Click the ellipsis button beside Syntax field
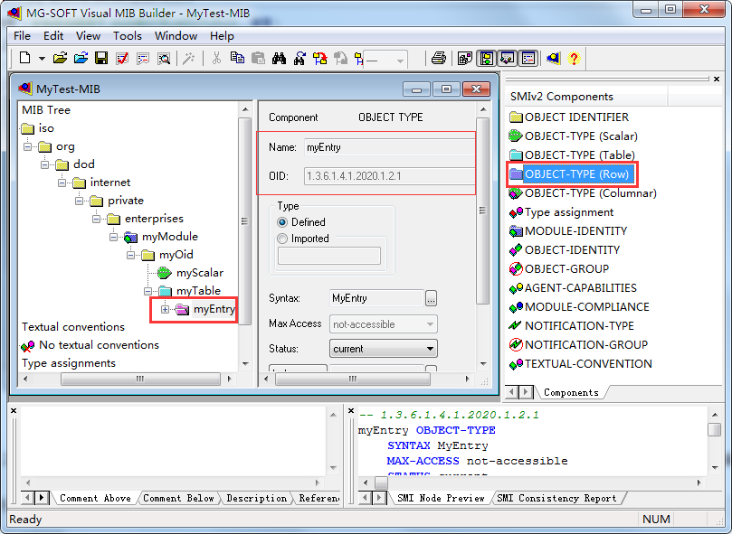 point(431,298)
